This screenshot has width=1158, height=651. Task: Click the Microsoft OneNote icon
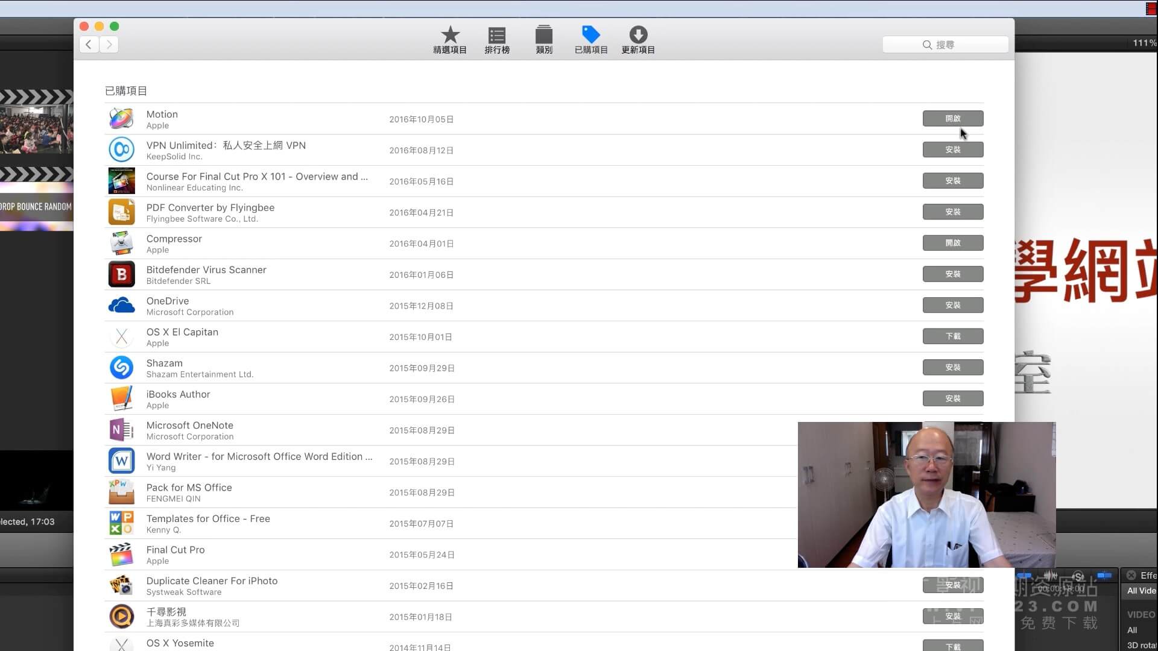click(x=121, y=430)
